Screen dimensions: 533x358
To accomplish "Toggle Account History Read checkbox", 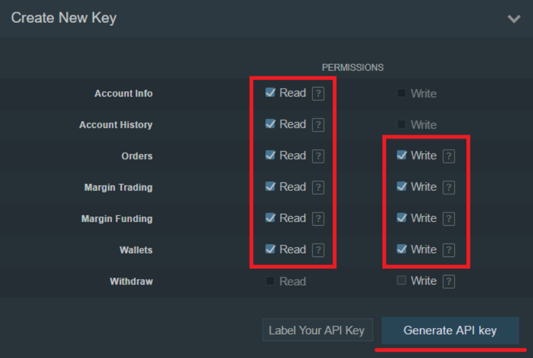I will (x=270, y=124).
